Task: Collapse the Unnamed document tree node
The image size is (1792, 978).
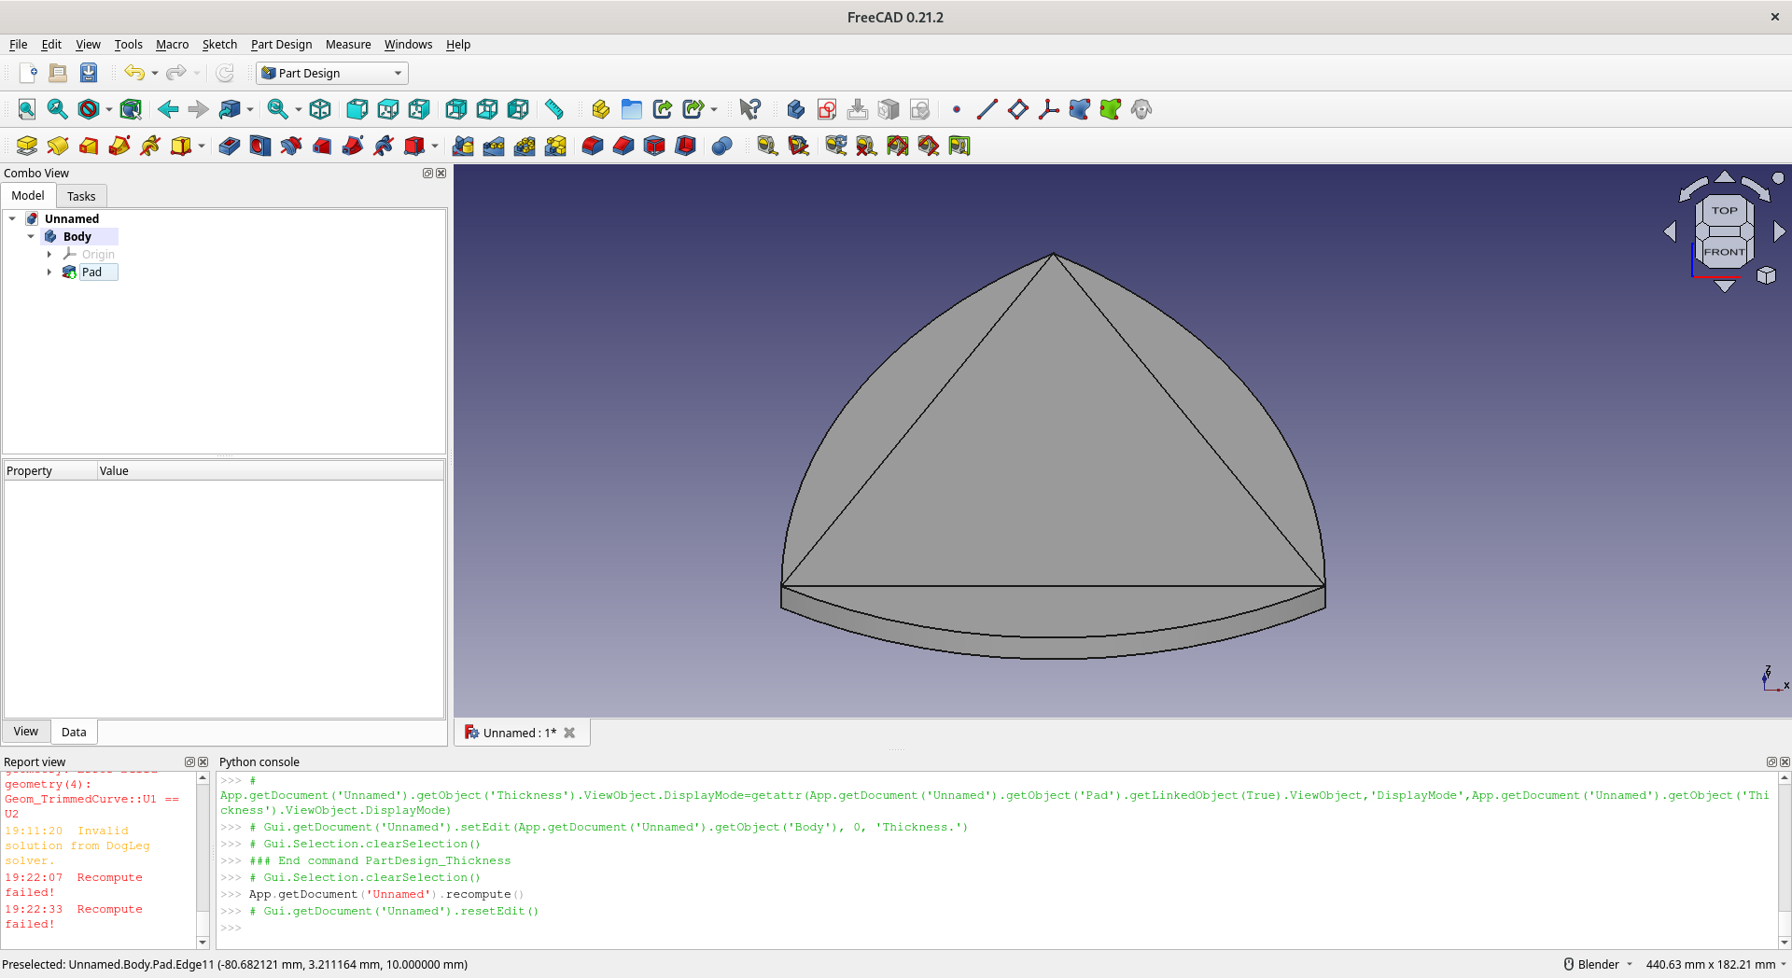Action: tap(12, 219)
